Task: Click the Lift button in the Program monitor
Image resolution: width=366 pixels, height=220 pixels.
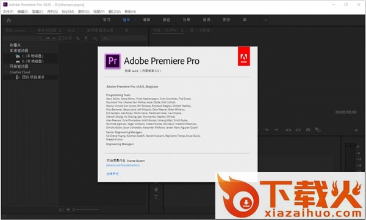Action: click(289, 130)
